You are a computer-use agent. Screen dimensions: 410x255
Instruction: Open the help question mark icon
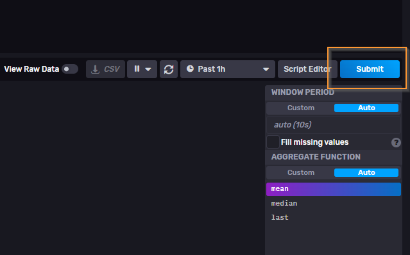pyautogui.click(x=396, y=142)
